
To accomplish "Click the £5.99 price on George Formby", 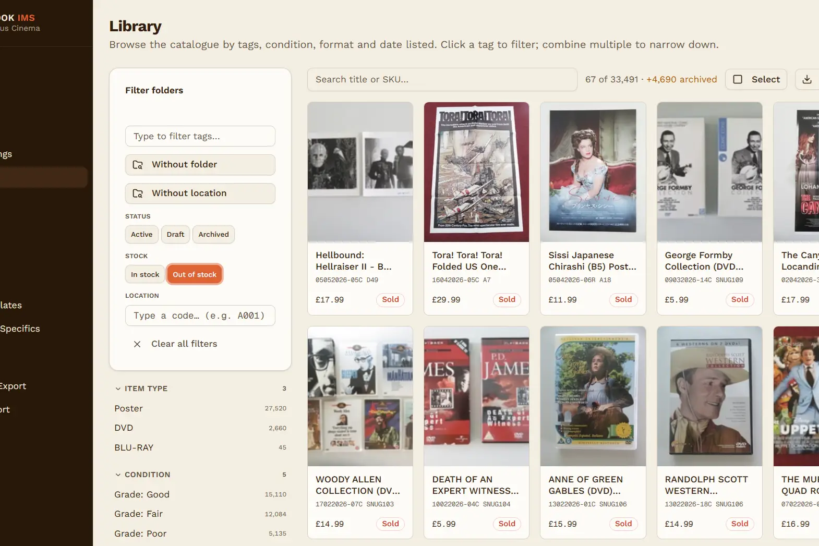I will 677,300.
